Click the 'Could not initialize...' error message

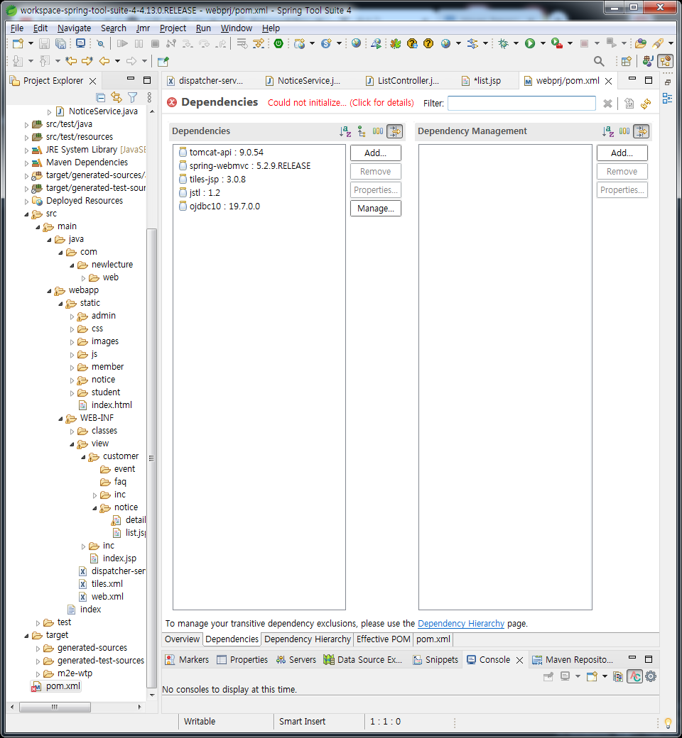341,103
